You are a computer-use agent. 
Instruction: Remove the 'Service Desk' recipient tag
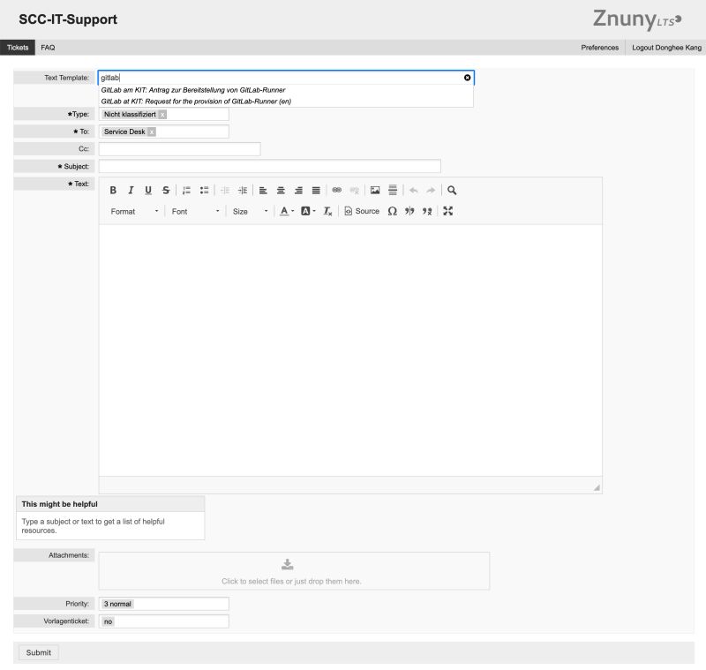152,132
